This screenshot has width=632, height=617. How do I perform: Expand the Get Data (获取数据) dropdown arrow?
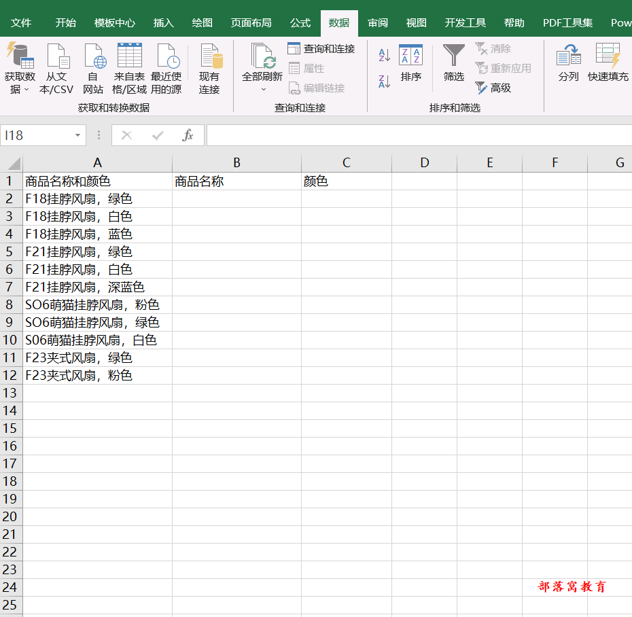click(x=27, y=90)
